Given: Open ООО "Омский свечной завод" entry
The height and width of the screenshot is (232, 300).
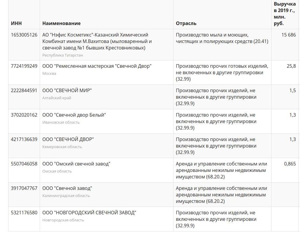Looking at the screenshot, I should 76,164.
